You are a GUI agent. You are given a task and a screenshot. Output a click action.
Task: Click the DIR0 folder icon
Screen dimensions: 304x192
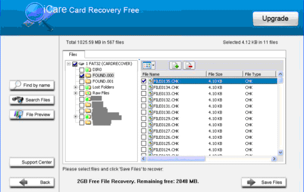[x=88, y=69]
